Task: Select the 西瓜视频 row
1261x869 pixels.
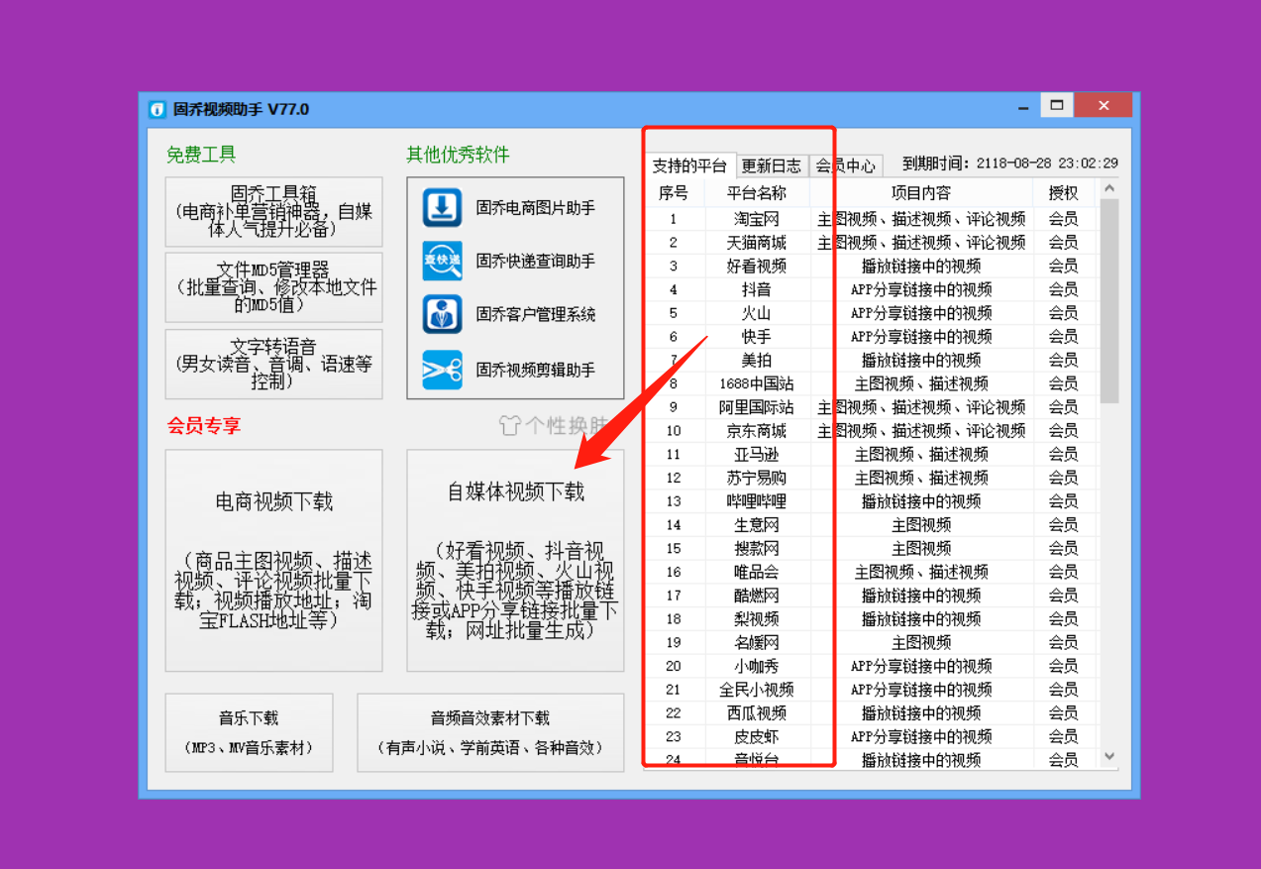Action: pos(871,713)
